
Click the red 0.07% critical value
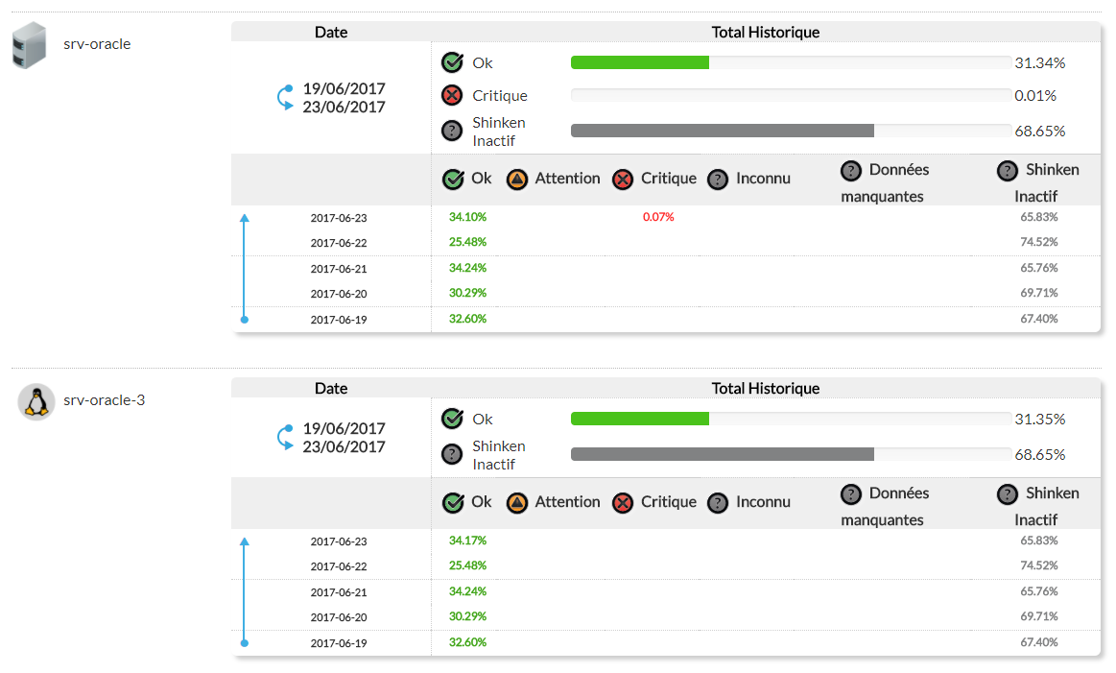[x=658, y=217]
